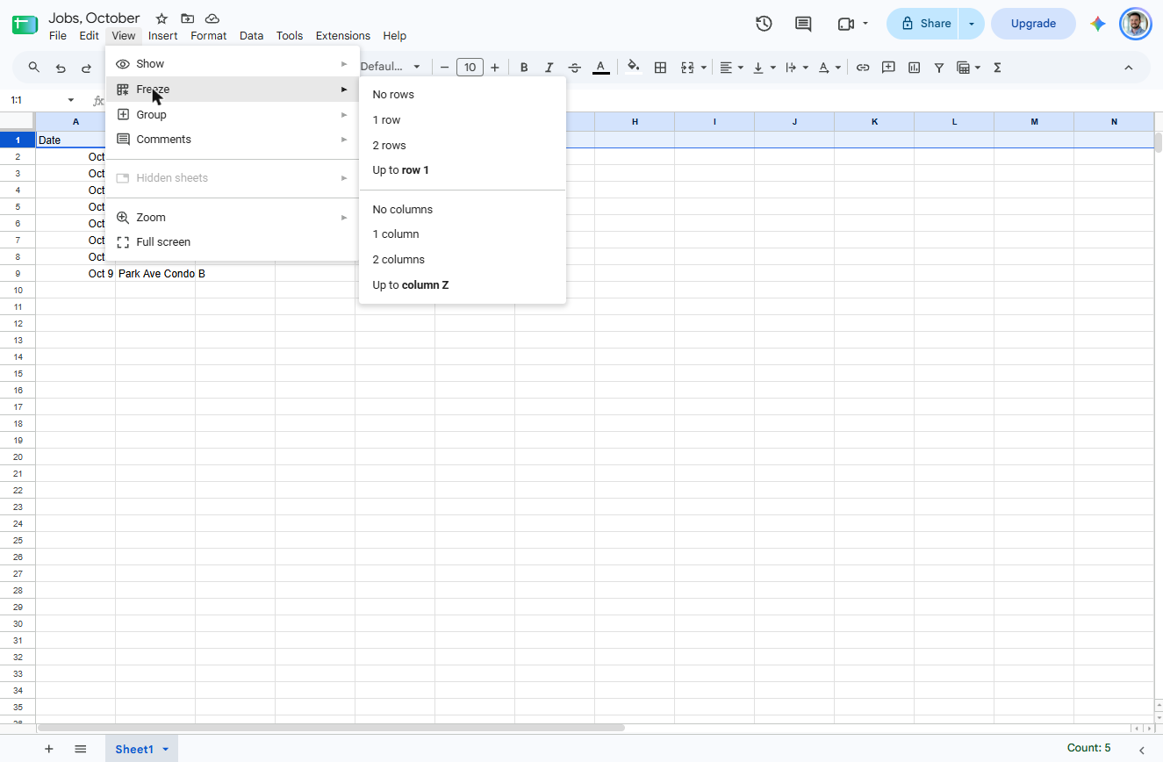Click the Upgrade button
Screen dimensions: 1163x762
[x=1033, y=24]
